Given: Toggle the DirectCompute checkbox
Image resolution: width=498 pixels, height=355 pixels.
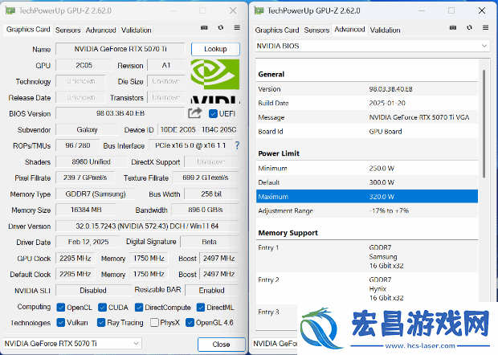Looking at the screenshot, I should (139, 308).
